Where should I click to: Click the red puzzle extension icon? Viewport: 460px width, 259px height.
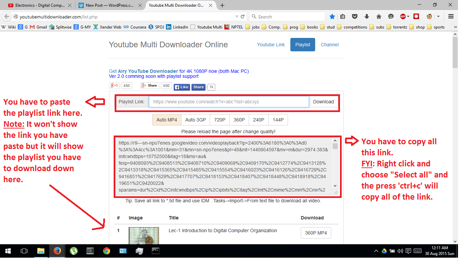pyautogui.click(x=416, y=16)
